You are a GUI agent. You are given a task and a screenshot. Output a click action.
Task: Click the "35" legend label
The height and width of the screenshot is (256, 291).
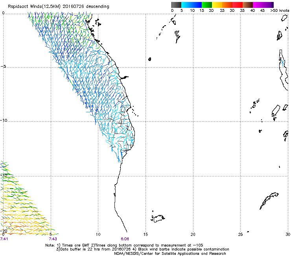(x=242, y=11)
